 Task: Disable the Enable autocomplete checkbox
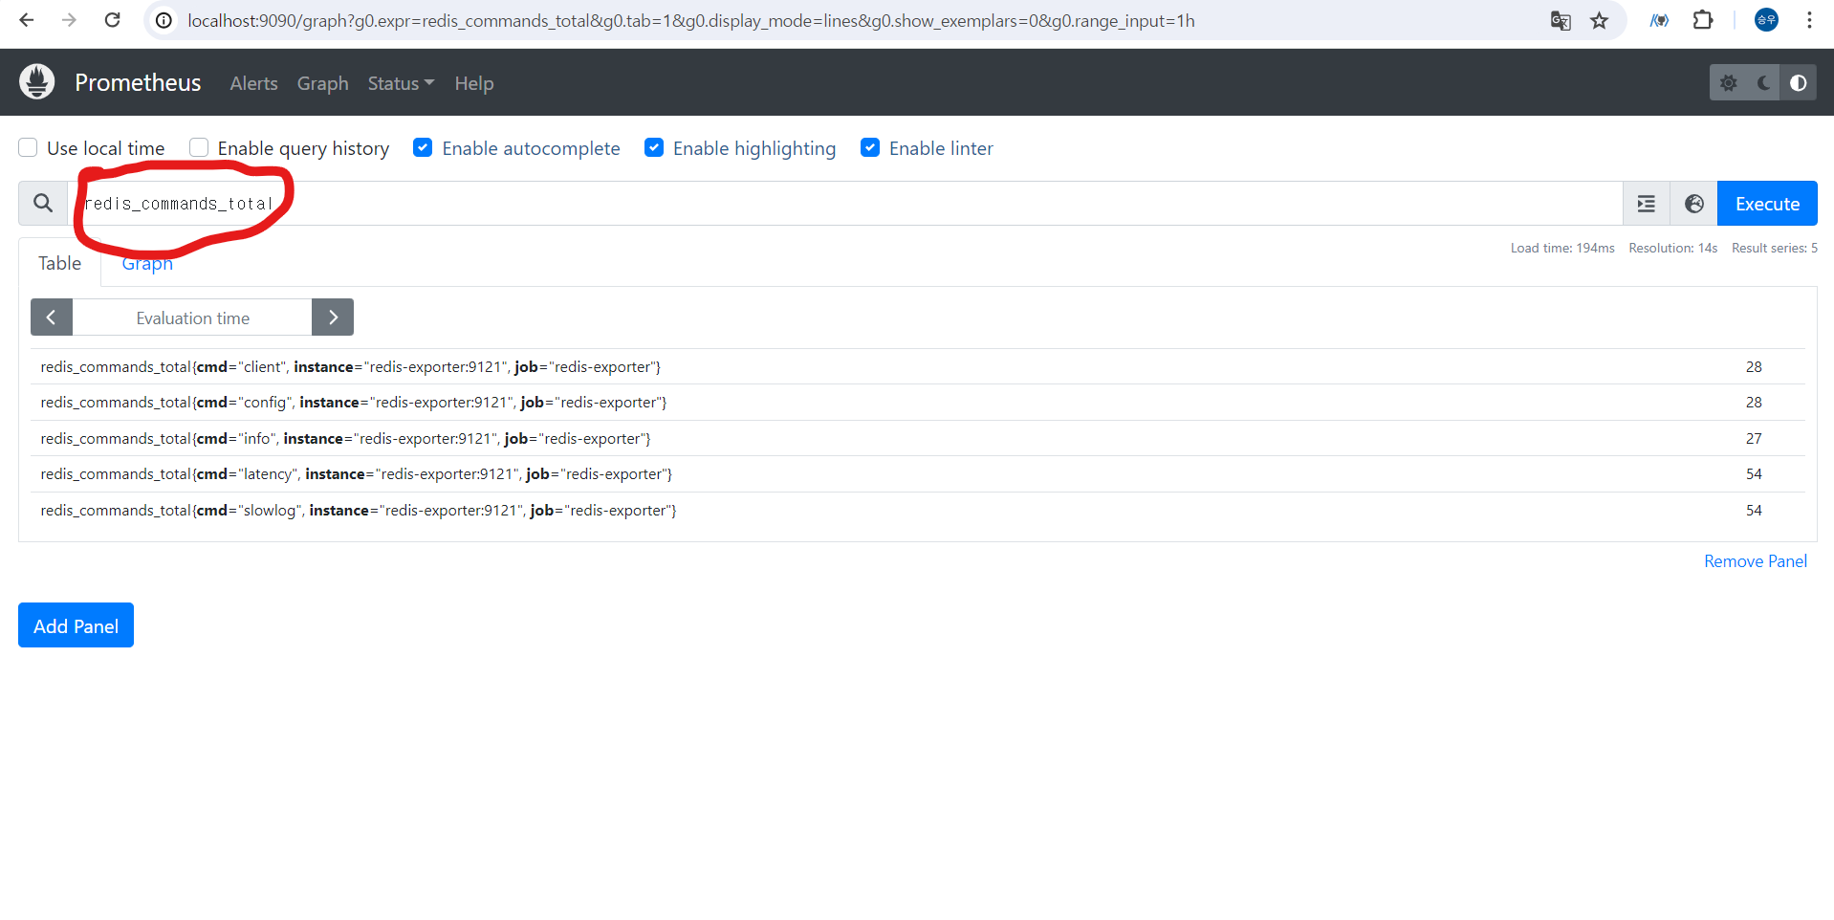(423, 147)
